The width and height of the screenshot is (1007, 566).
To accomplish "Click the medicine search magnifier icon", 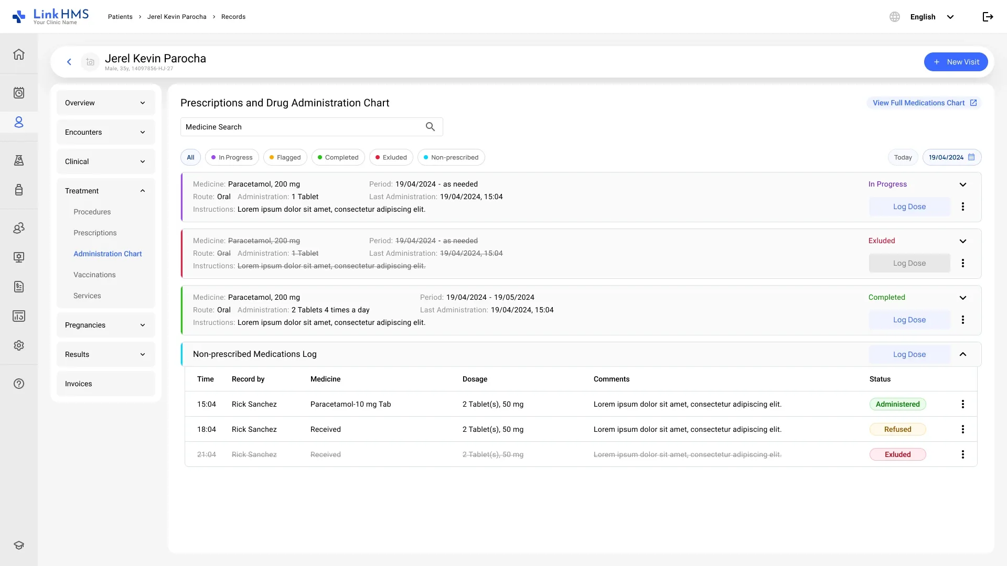I will tap(430, 127).
